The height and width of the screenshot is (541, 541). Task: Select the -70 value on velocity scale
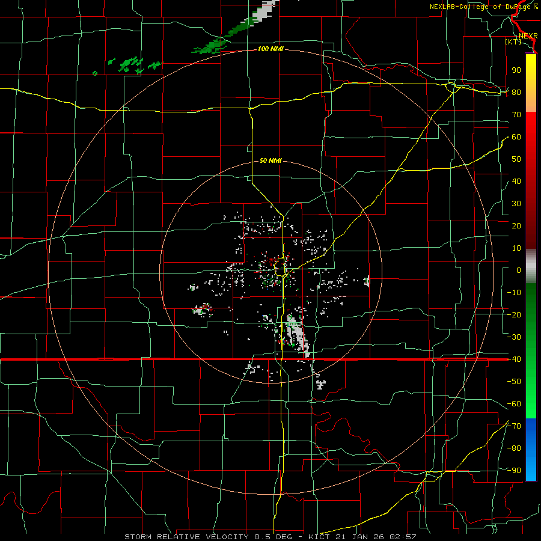(514, 426)
